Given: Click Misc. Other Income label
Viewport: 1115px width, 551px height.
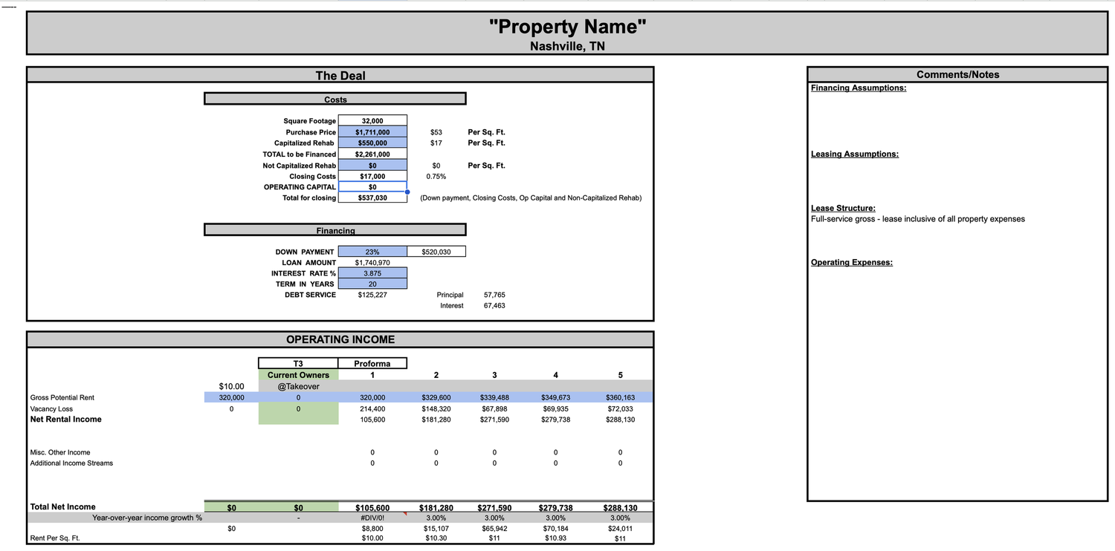Looking at the screenshot, I should coord(60,452).
